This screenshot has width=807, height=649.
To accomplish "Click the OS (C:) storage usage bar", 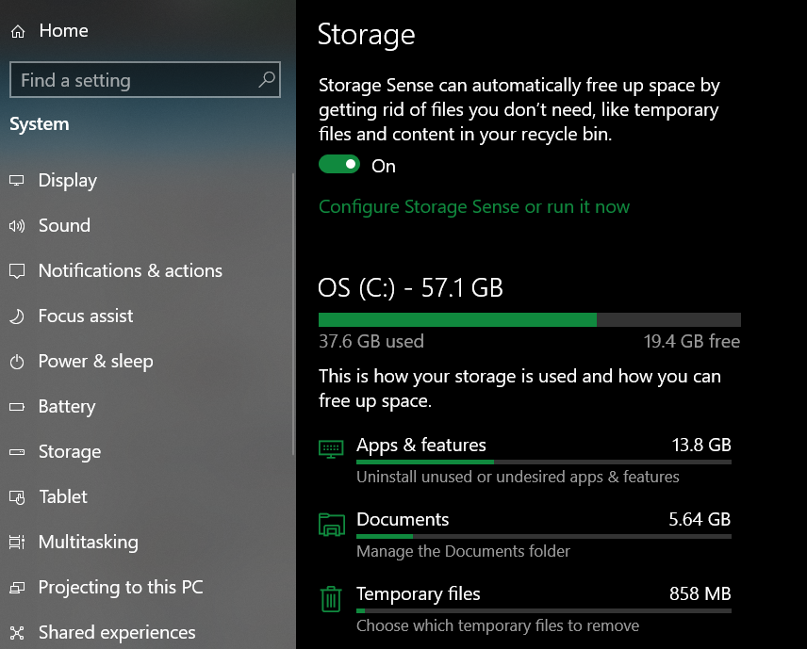I will coord(529,319).
